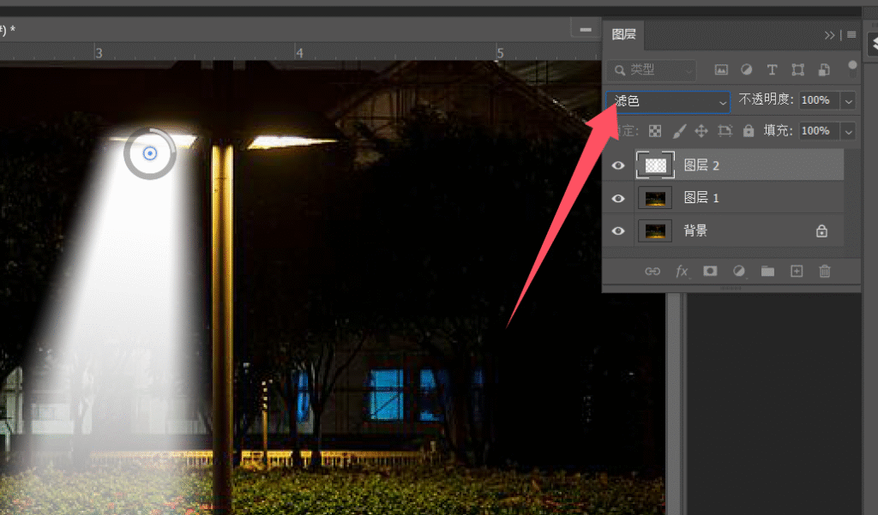
Task: Create a new layer with plus icon
Action: [x=797, y=272]
